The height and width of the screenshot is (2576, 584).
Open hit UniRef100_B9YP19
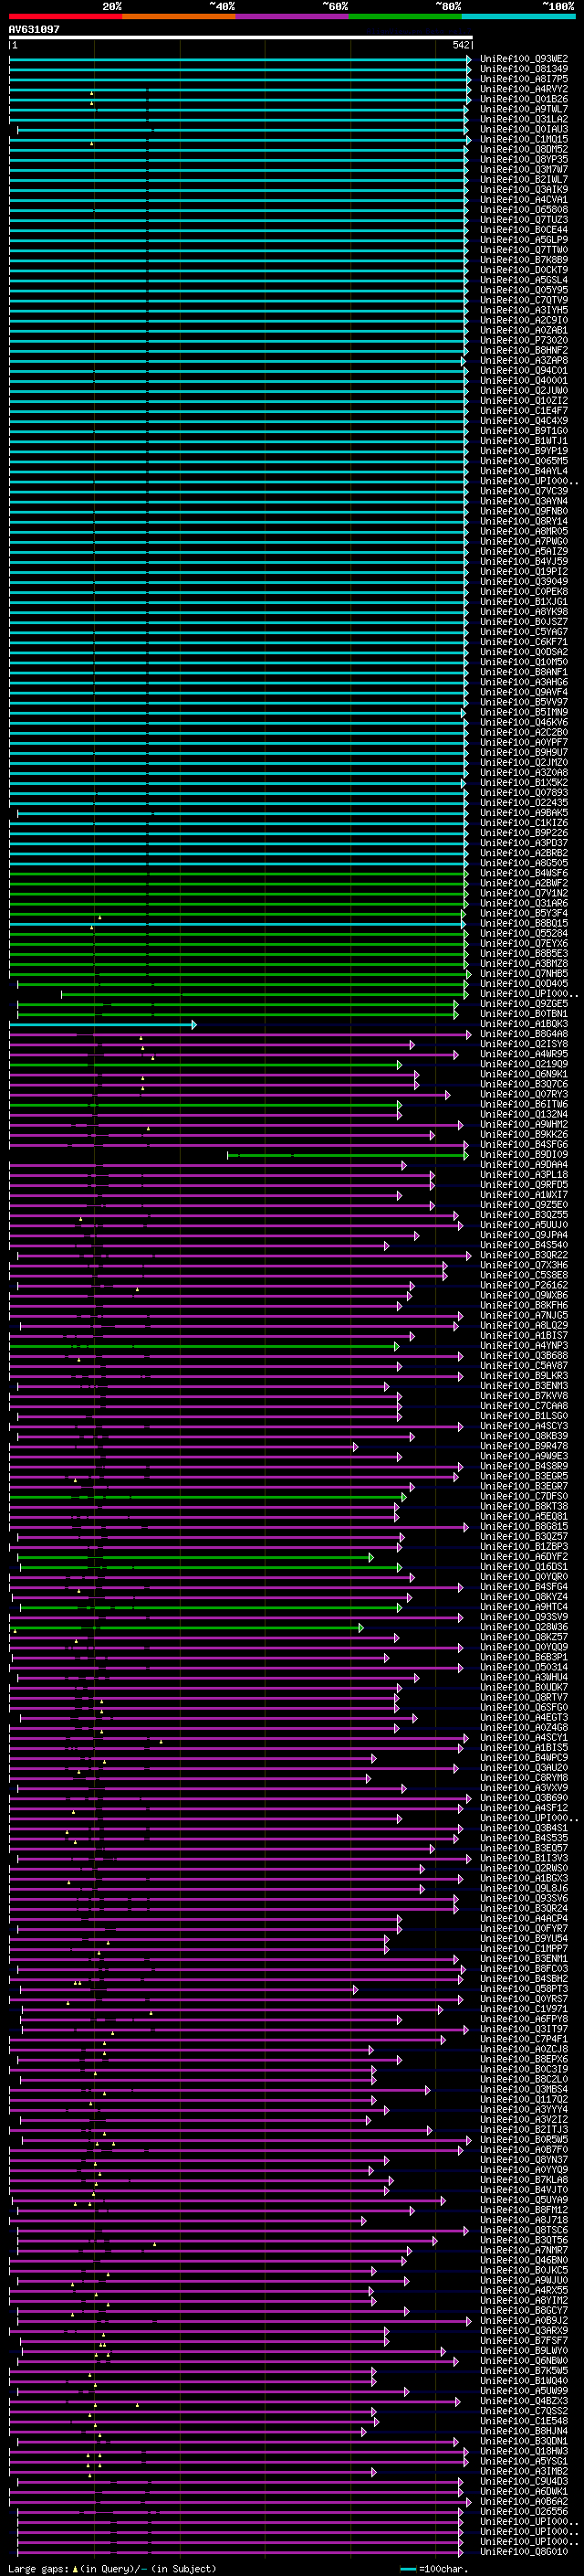coord(524,451)
